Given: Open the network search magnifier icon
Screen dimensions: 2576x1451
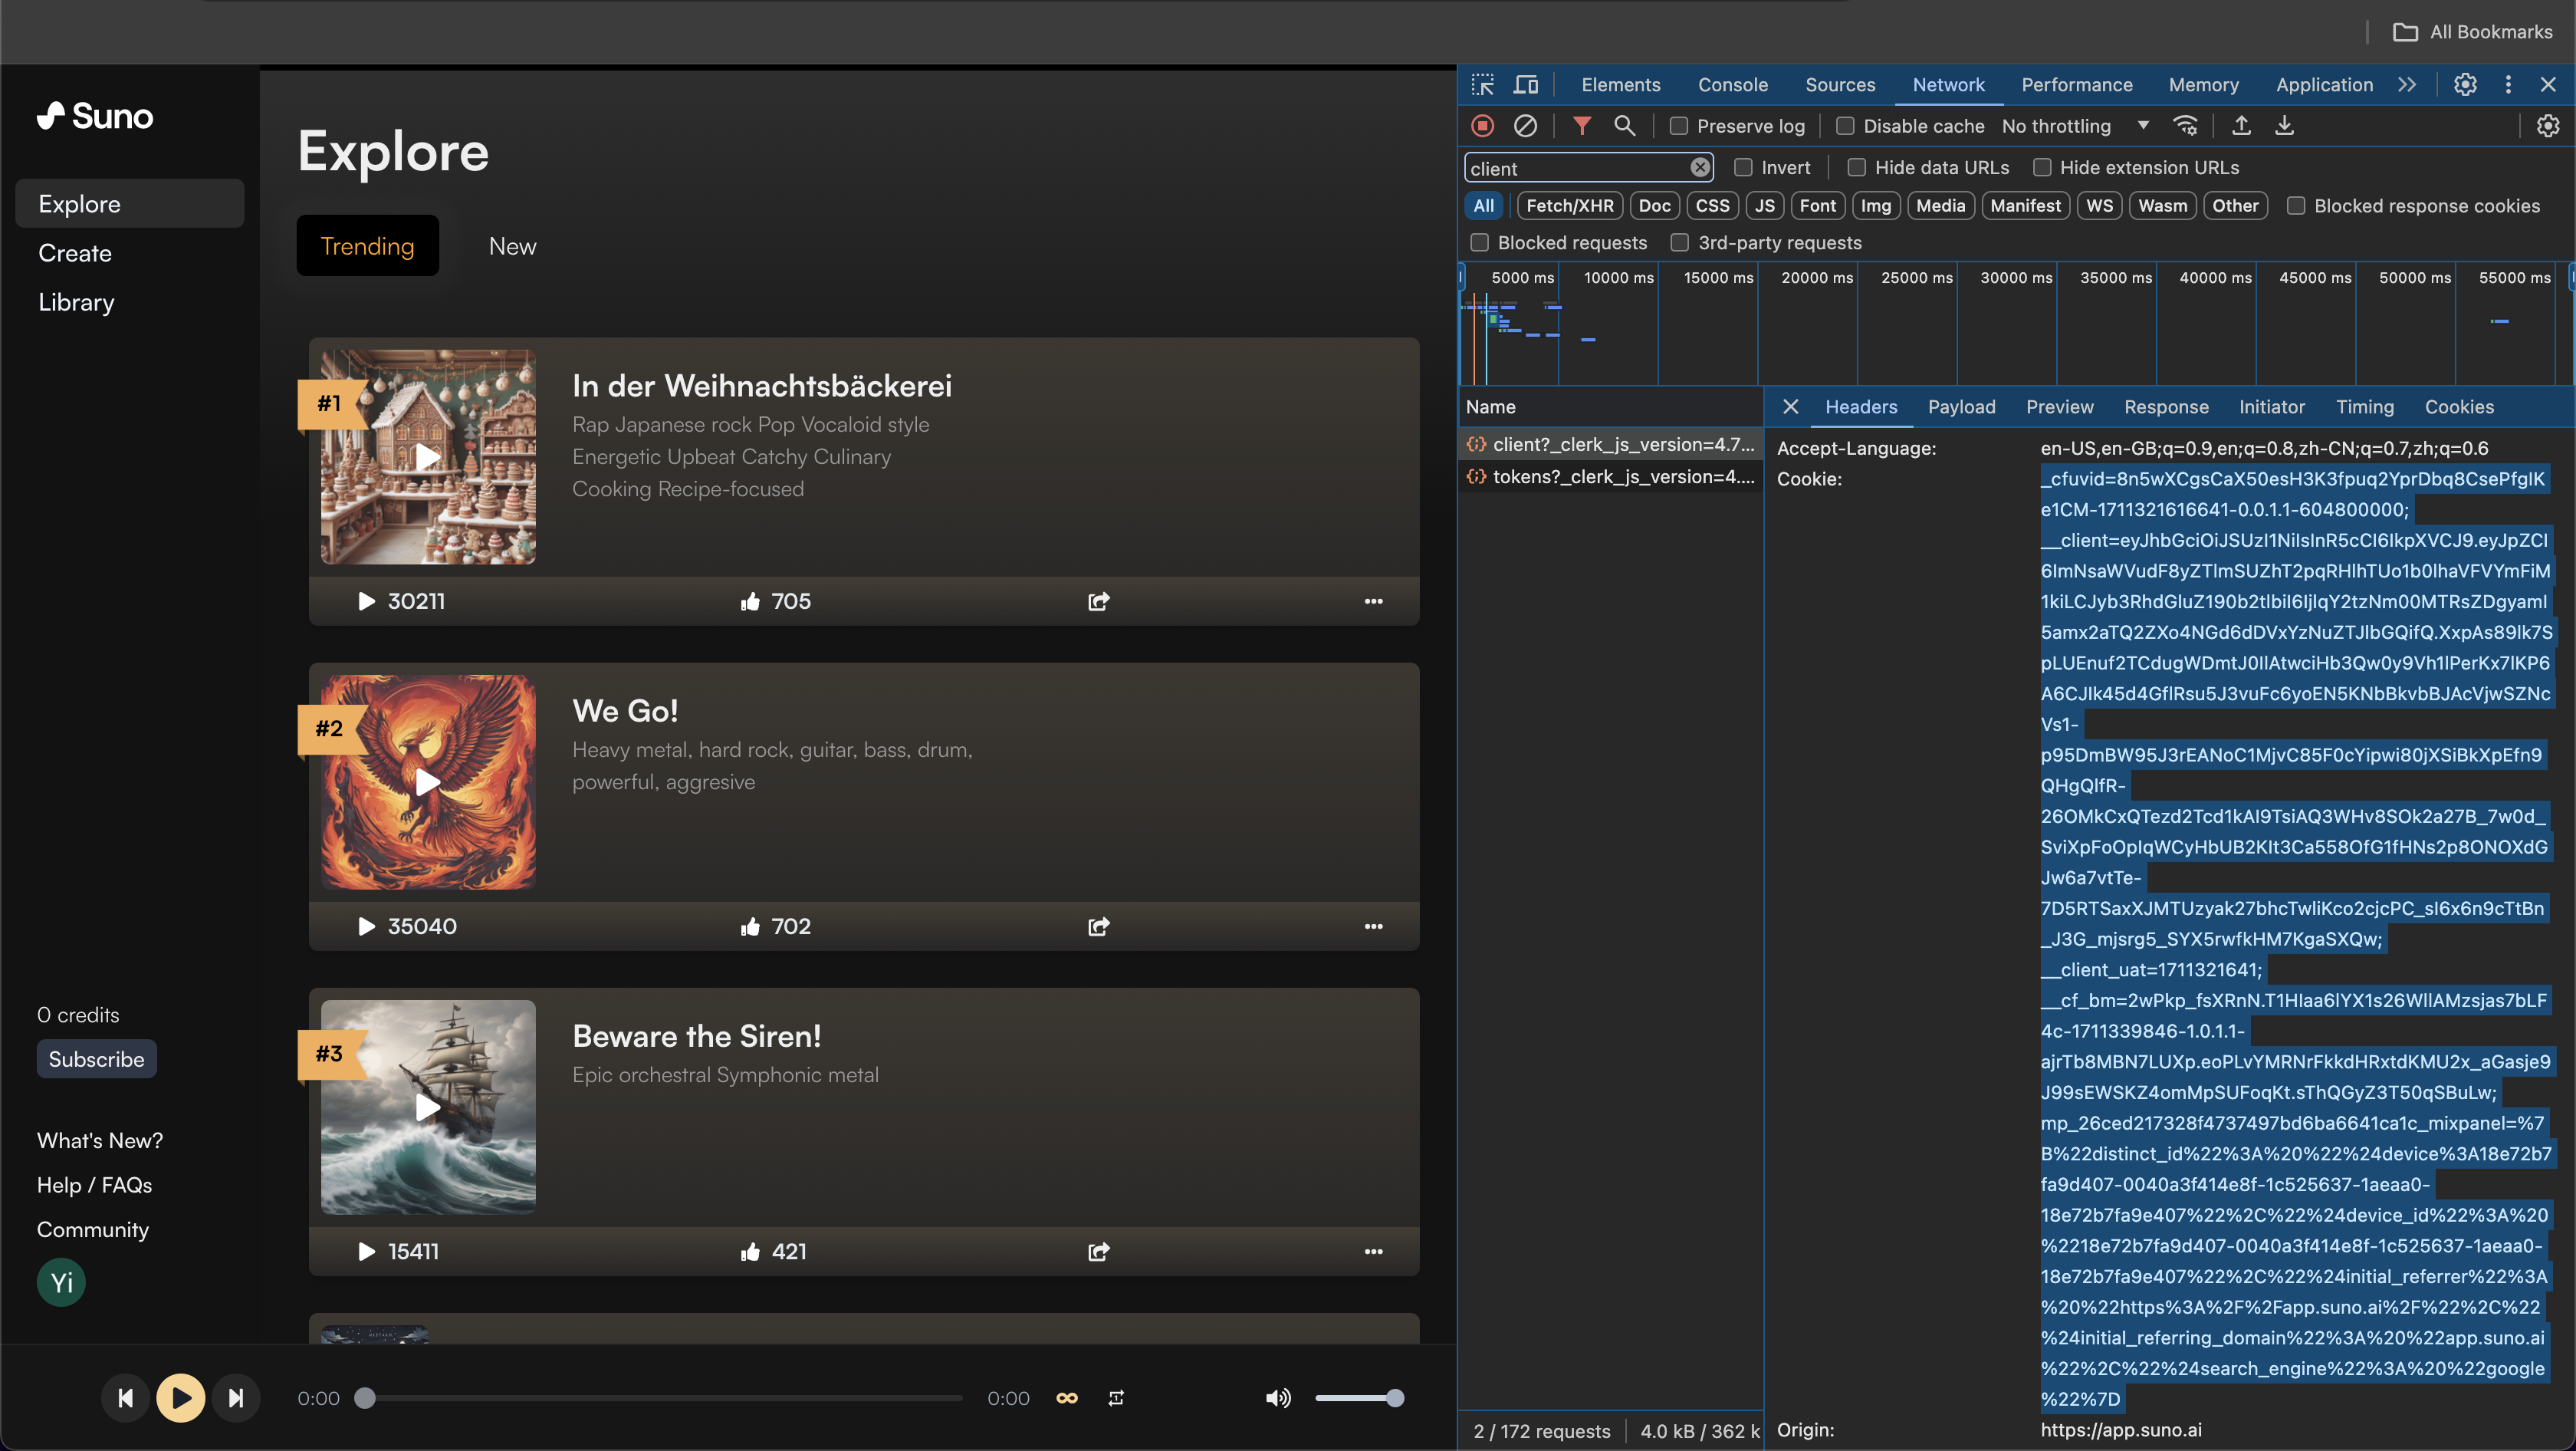Looking at the screenshot, I should click(x=1624, y=126).
